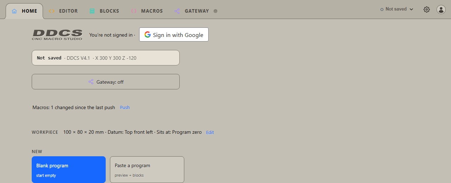Click the Editor code brackets icon
451x183 pixels.
tap(51, 11)
